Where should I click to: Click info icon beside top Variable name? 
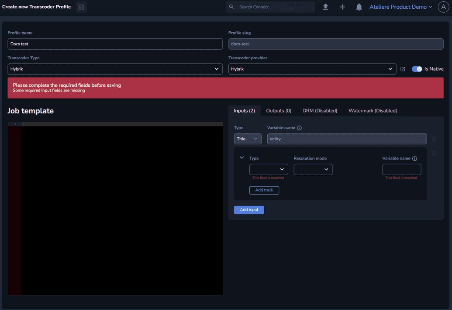coord(299,128)
